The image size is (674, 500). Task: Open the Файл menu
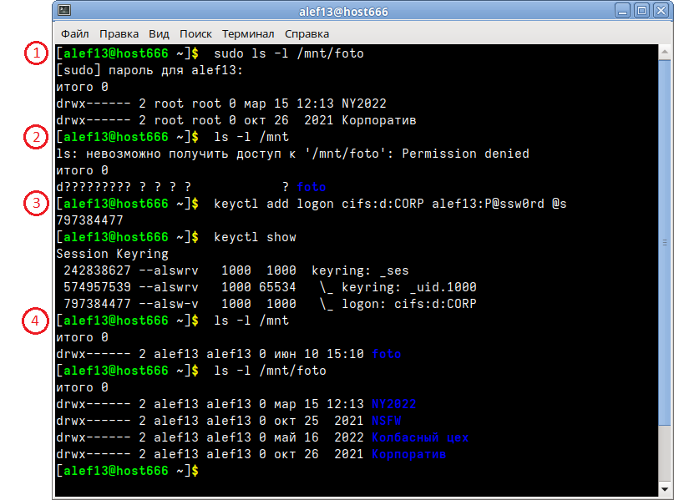pyautogui.click(x=75, y=34)
